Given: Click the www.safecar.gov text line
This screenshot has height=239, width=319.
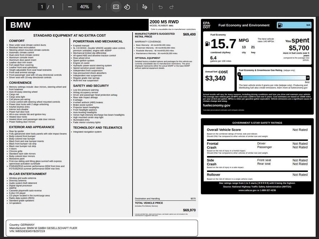Looking at the screenshot, I should click(257, 190).
